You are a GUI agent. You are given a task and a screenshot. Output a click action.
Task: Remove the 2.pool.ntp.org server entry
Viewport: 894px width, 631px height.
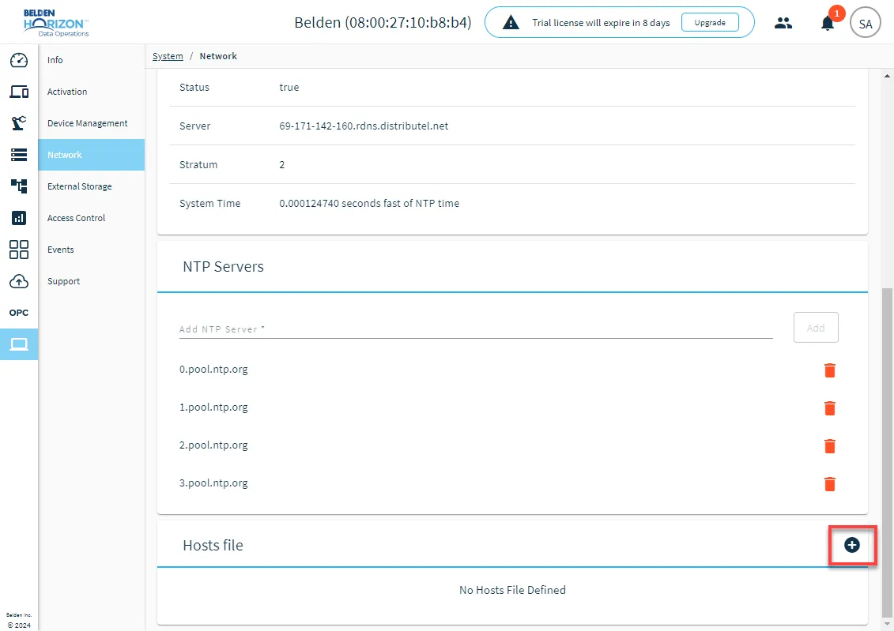click(829, 446)
